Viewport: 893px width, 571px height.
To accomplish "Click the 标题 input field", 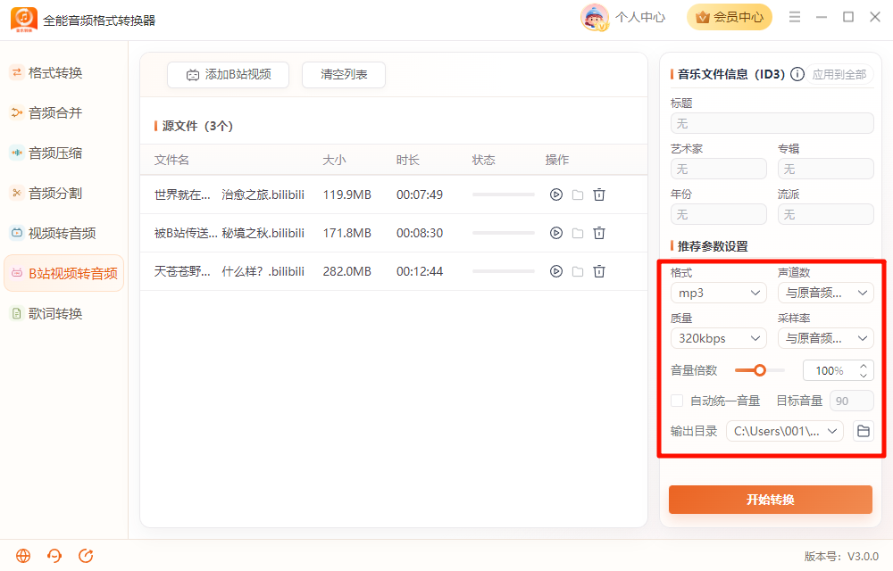I will [772, 123].
